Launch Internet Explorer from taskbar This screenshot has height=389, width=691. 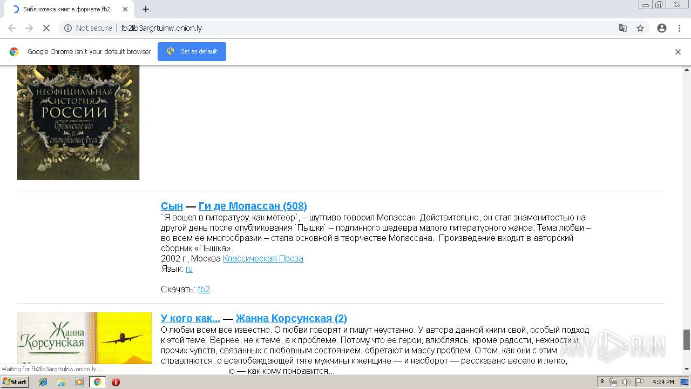coord(43,382)
